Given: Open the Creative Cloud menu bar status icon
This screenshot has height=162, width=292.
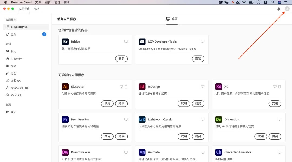Looking at the screenshot, I should click(x=221, y=2).
